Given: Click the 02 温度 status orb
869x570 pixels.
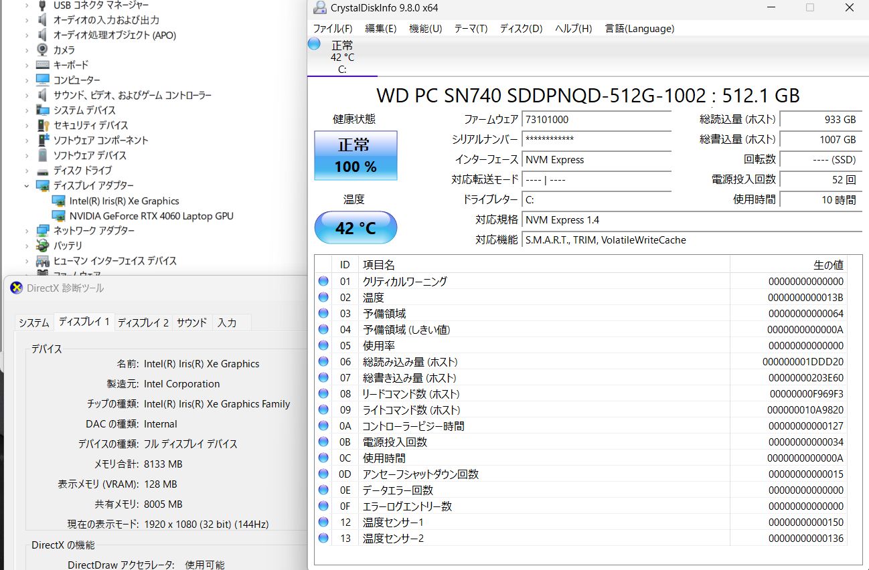Looking at the screenshot, I should click(323, 298).
